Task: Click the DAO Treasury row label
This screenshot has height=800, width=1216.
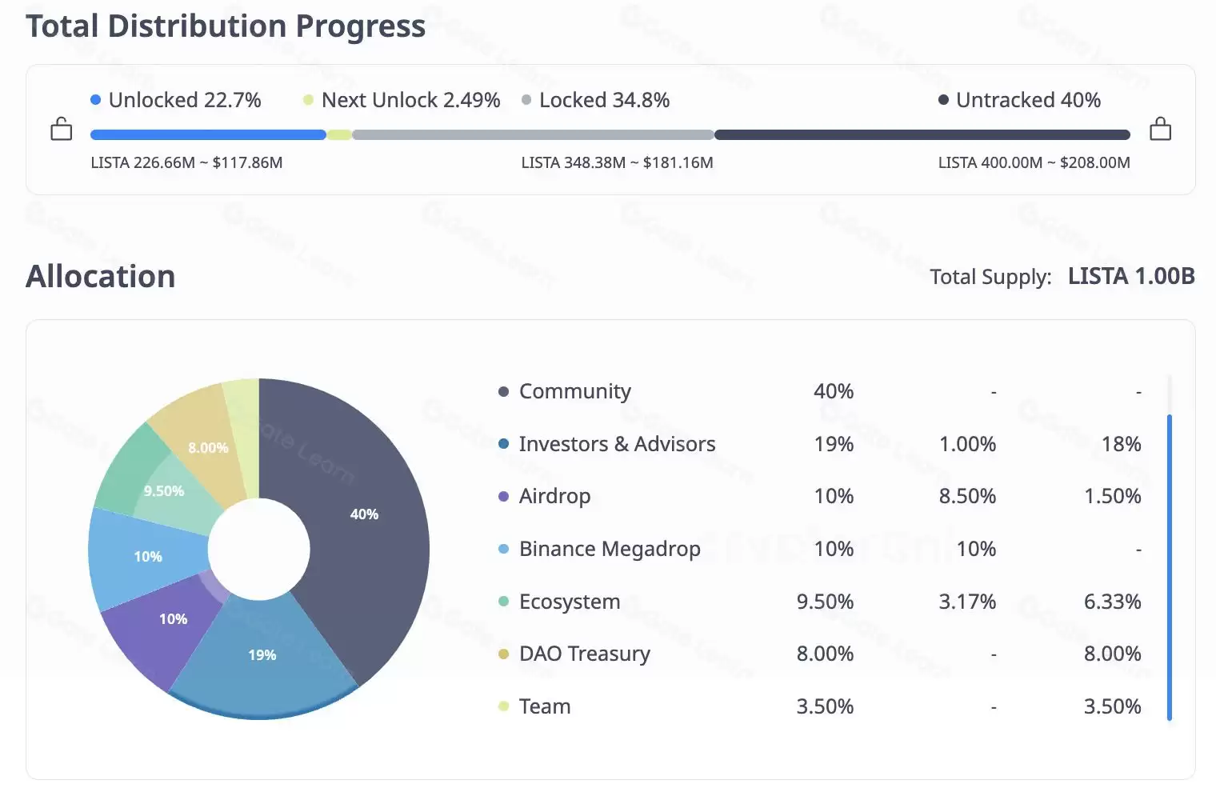Action: pos(585,654)
